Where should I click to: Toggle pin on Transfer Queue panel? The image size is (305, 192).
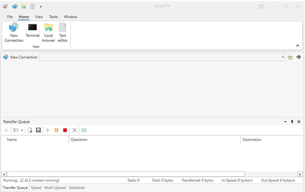click(x=292, y=122)
